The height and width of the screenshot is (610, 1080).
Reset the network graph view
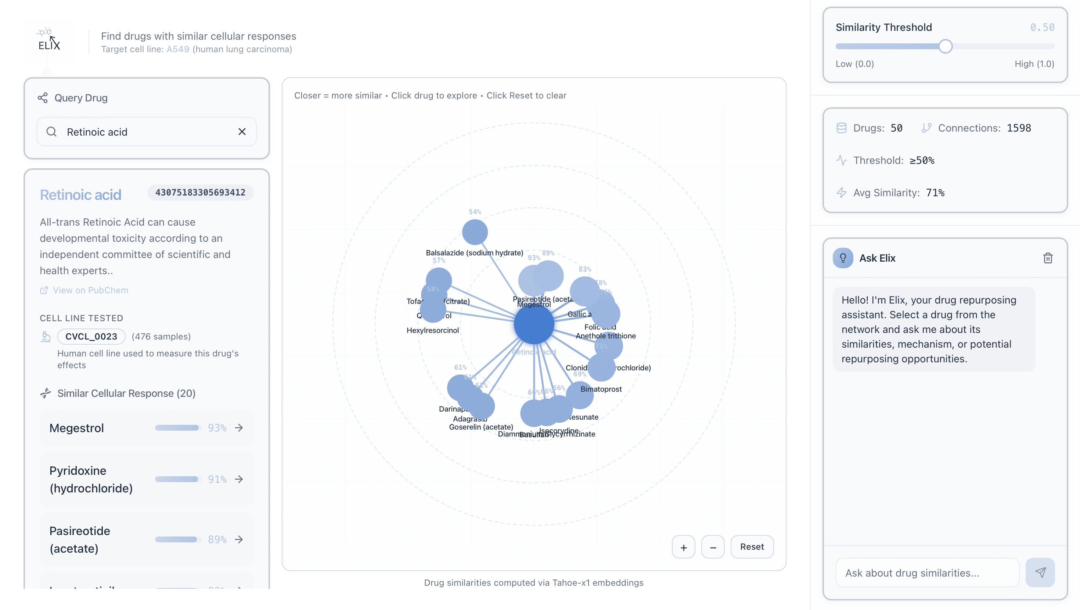pyautogui.click(x=752, y=547)
